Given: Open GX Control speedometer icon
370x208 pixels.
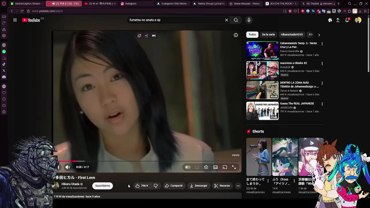Looking at the screenshot, I should 4,23.
